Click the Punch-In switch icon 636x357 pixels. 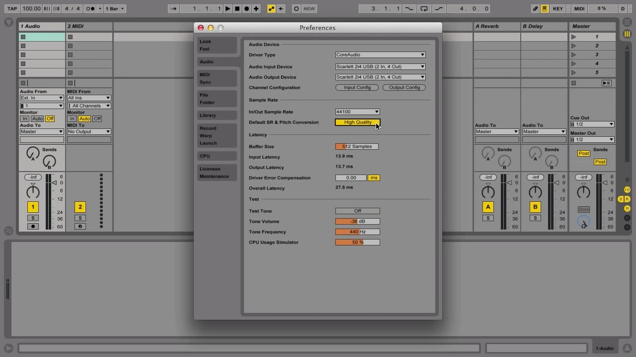point(410,8)
